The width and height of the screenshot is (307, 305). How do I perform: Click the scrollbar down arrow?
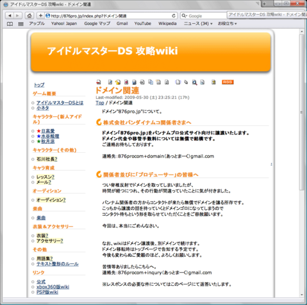click(302, 295)
